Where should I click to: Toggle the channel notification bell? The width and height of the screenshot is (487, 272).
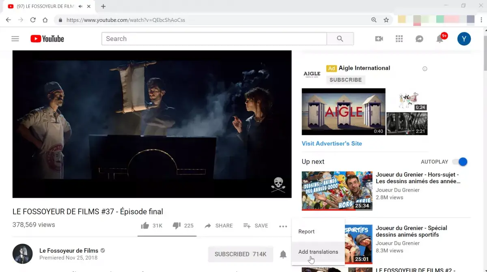283,255
